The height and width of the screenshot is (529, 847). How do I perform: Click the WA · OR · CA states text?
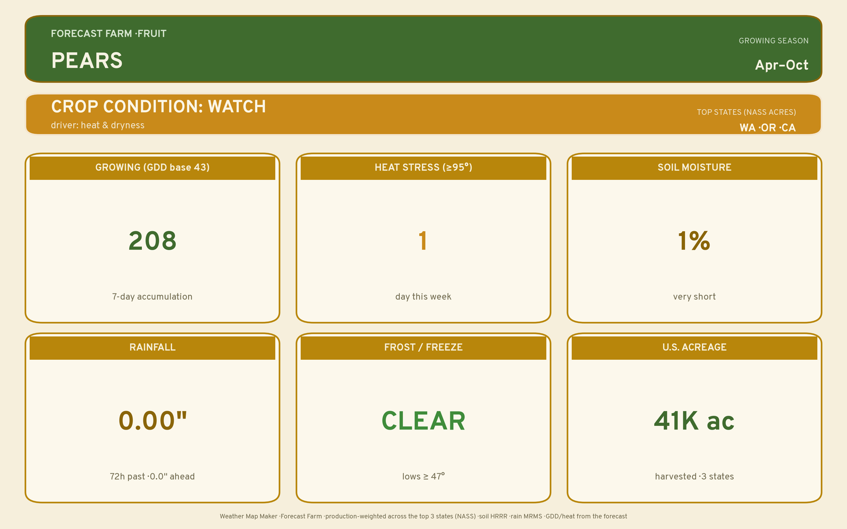coord(768,127)
